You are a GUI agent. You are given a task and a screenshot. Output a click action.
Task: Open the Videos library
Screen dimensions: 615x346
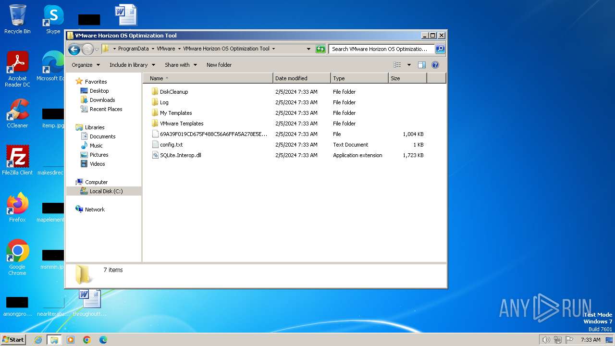(x=97, y=164)
